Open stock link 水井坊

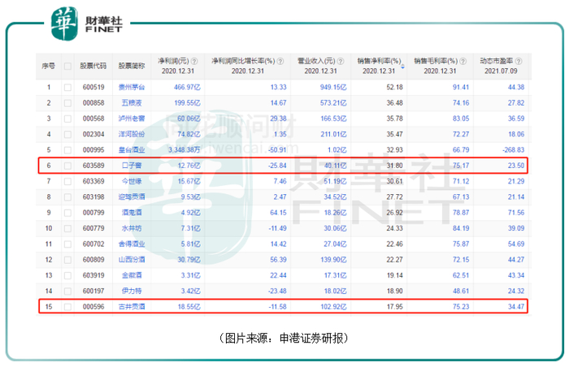click(132, 228)
